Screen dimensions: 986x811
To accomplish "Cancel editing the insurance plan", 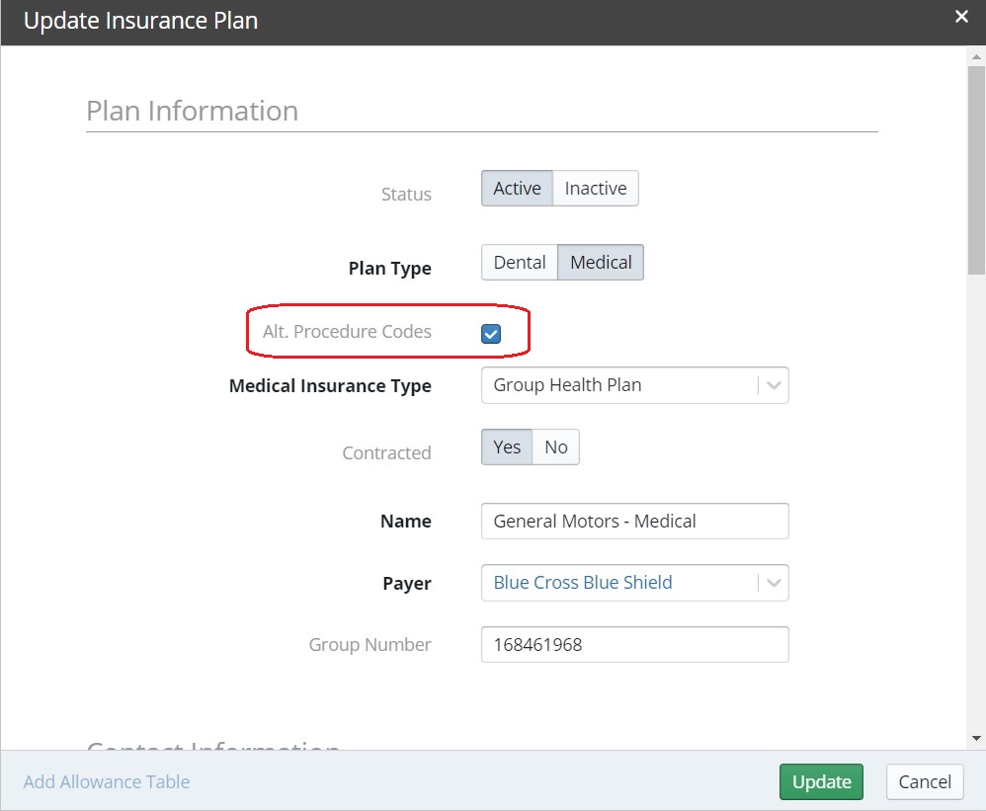I will [x=924, y=781].
